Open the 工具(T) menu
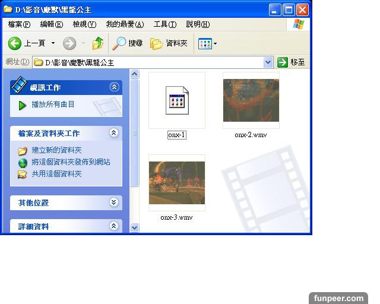This screenshot has height=304, width=380. pos(164,24)
